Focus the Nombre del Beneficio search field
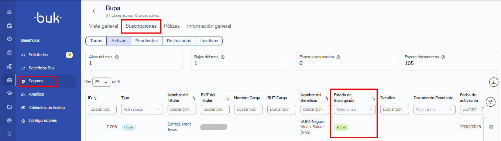The height and width of the screenshot is (141, 501). click(315, 110)
